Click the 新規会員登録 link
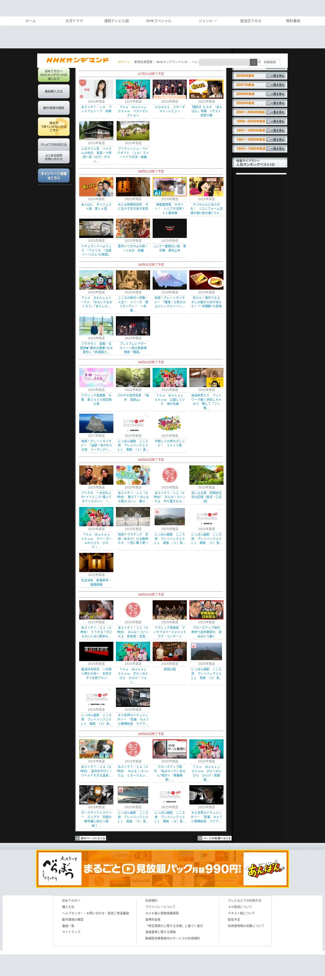 pos(143,62)
